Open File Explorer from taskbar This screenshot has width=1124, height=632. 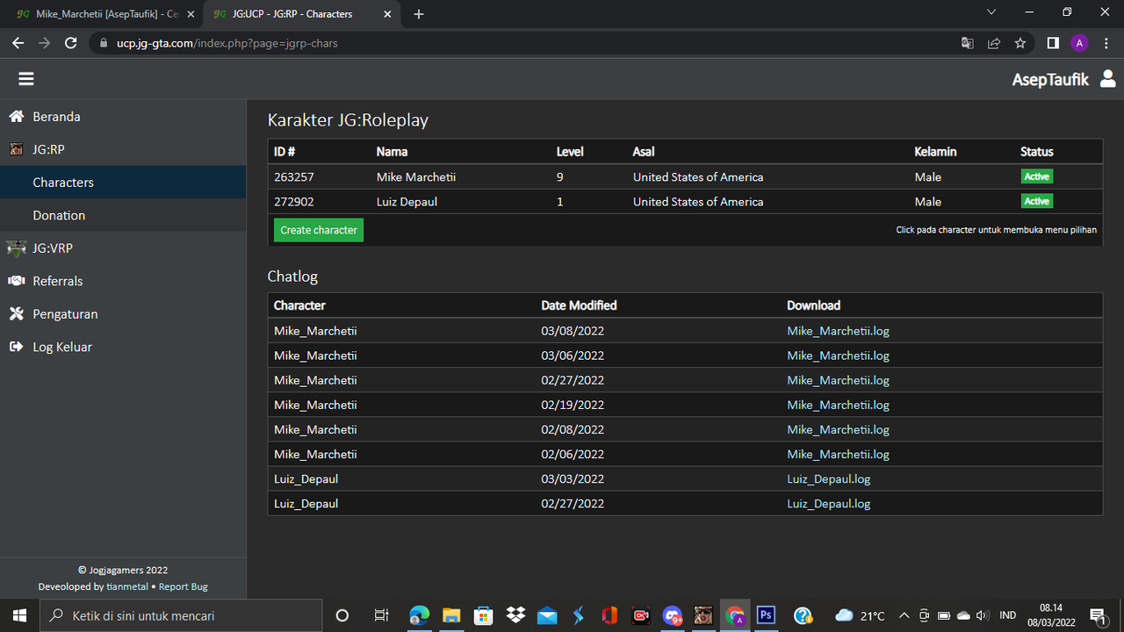point(450,615)
